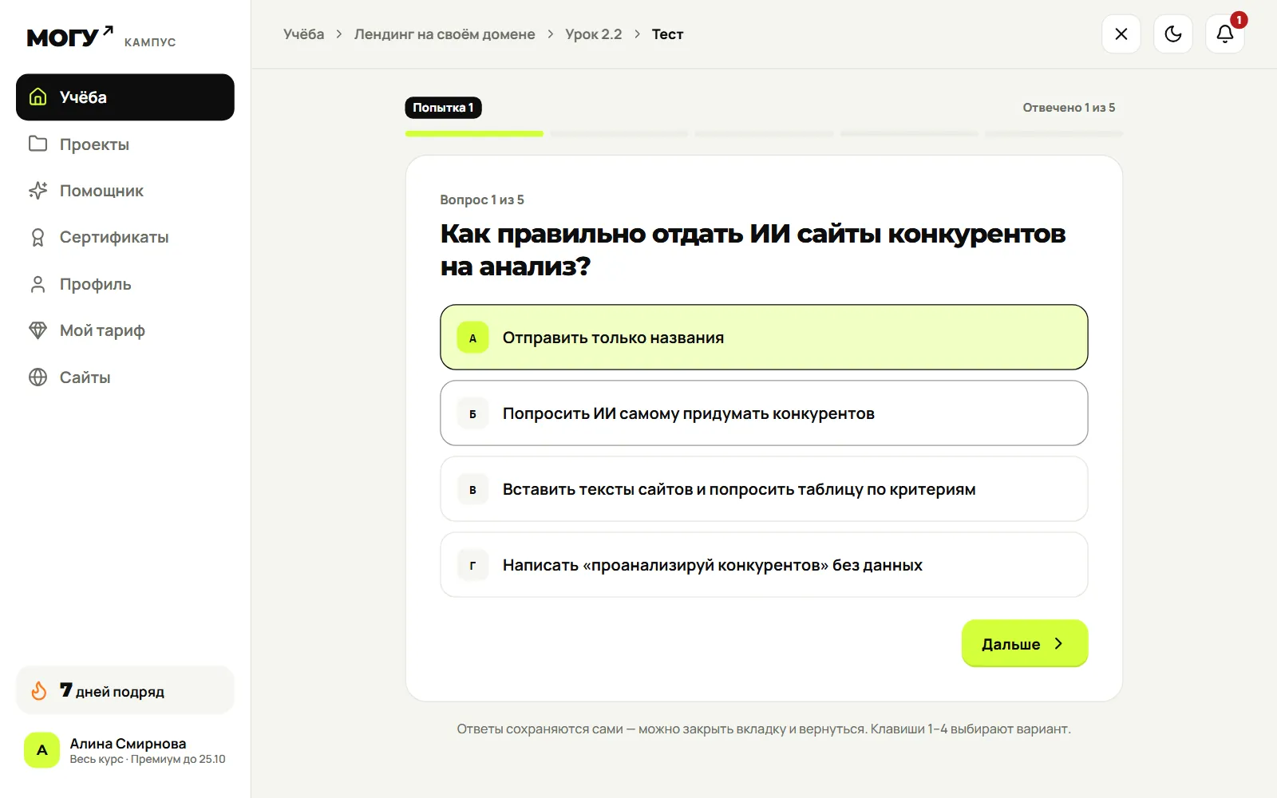Select answer Б: Попросить ИИ придумать конкурентов
1277x798 pixels.
764,413
